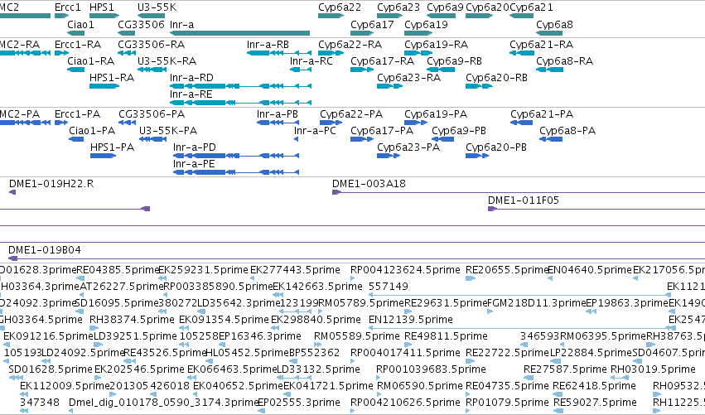Open the Cyp6a9-PB protein label

point(459,131)
